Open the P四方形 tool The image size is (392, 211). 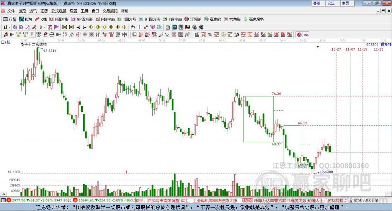(59, 19)
